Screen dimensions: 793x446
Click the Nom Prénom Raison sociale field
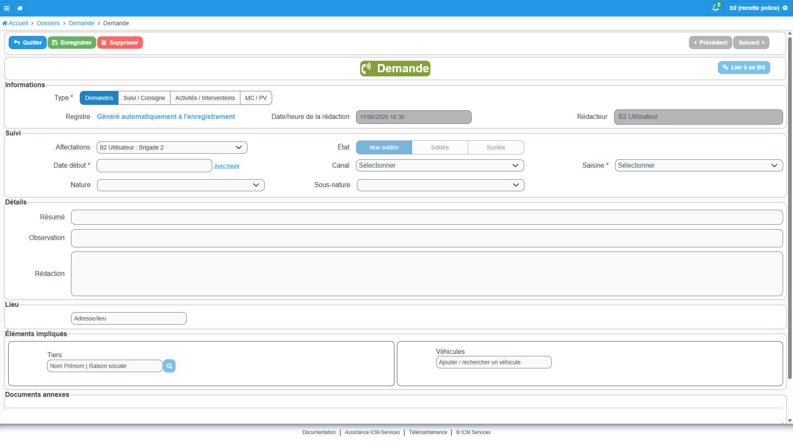(105, 366)
